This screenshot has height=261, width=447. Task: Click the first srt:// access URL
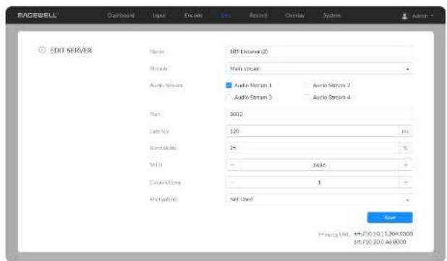pyautogui.click(x=383, y=234)
